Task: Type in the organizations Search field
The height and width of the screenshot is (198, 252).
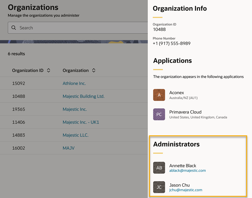Action: tap(82, 28)
